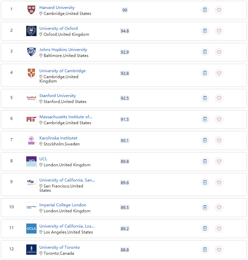Open University of Toronto link

(59, 247)
